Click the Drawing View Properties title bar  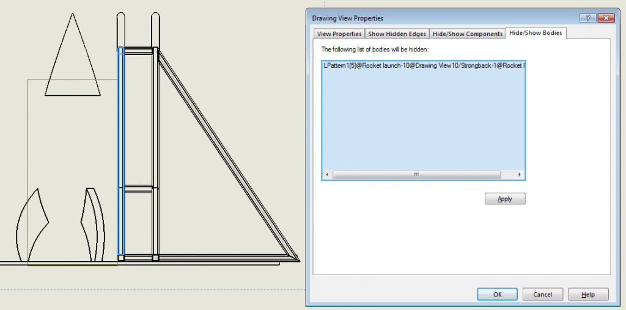[x=428, y=18]
